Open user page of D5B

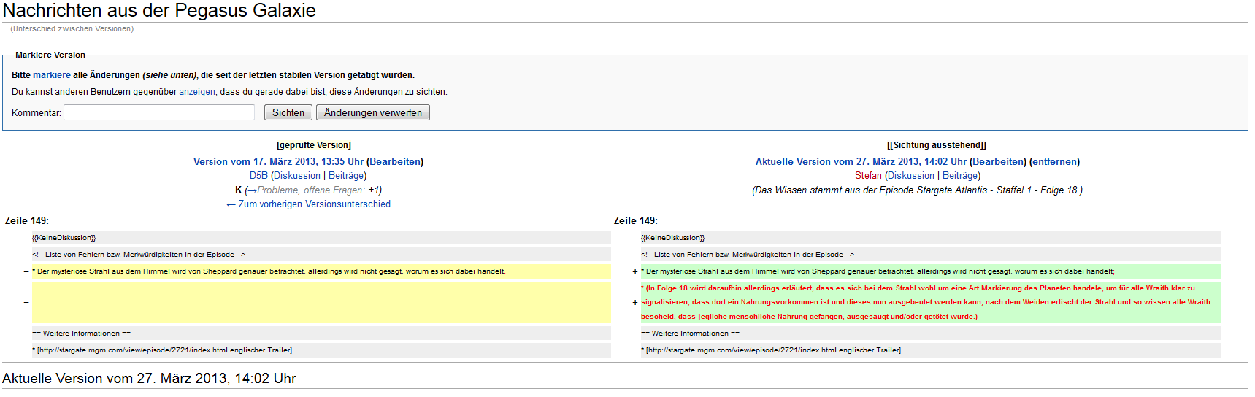[258, 176]
